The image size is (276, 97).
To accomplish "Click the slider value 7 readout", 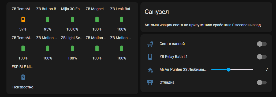I will click(x=267, y=70).
